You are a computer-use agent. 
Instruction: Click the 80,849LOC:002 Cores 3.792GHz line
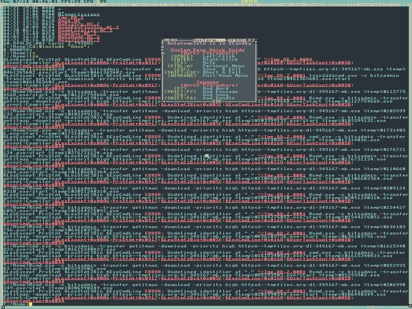click(48, 43)
